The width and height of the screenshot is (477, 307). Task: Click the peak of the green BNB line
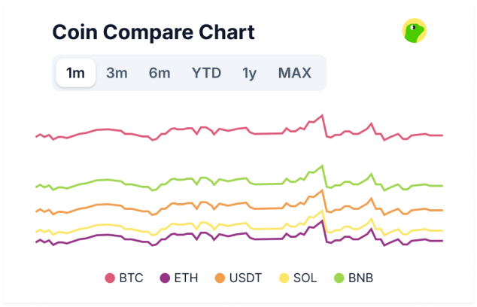pyautogui.click(x=323, y=166)
